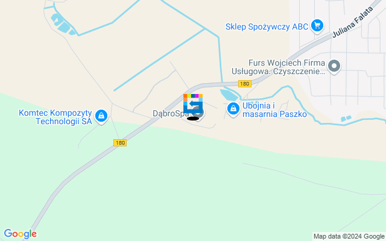Image resolution: width=386 pixels, height=241 pixels.
Task: Click the Map data ©2024 Google text
Action: click(x=349, y=237)
